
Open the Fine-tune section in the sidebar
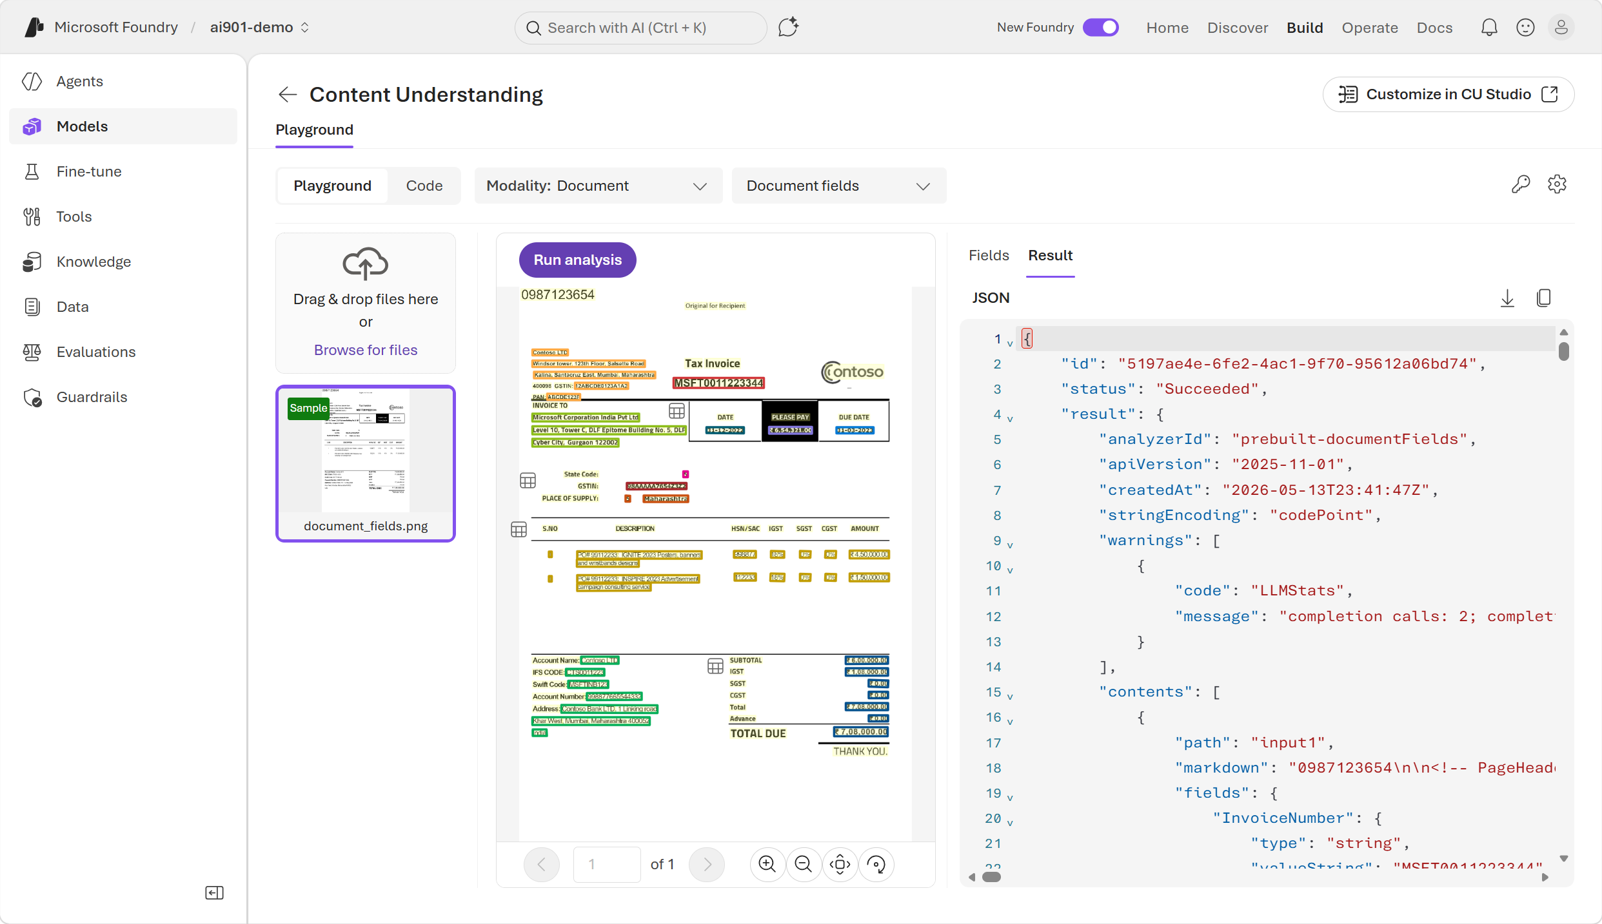(x=123, y=171)
